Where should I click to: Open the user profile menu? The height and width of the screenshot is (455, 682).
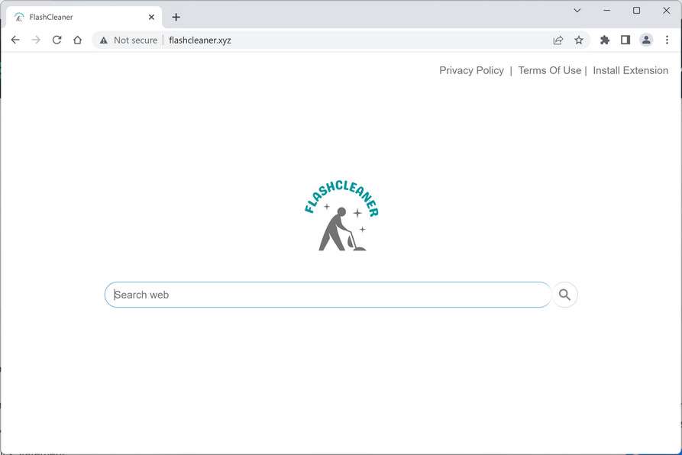646,40
